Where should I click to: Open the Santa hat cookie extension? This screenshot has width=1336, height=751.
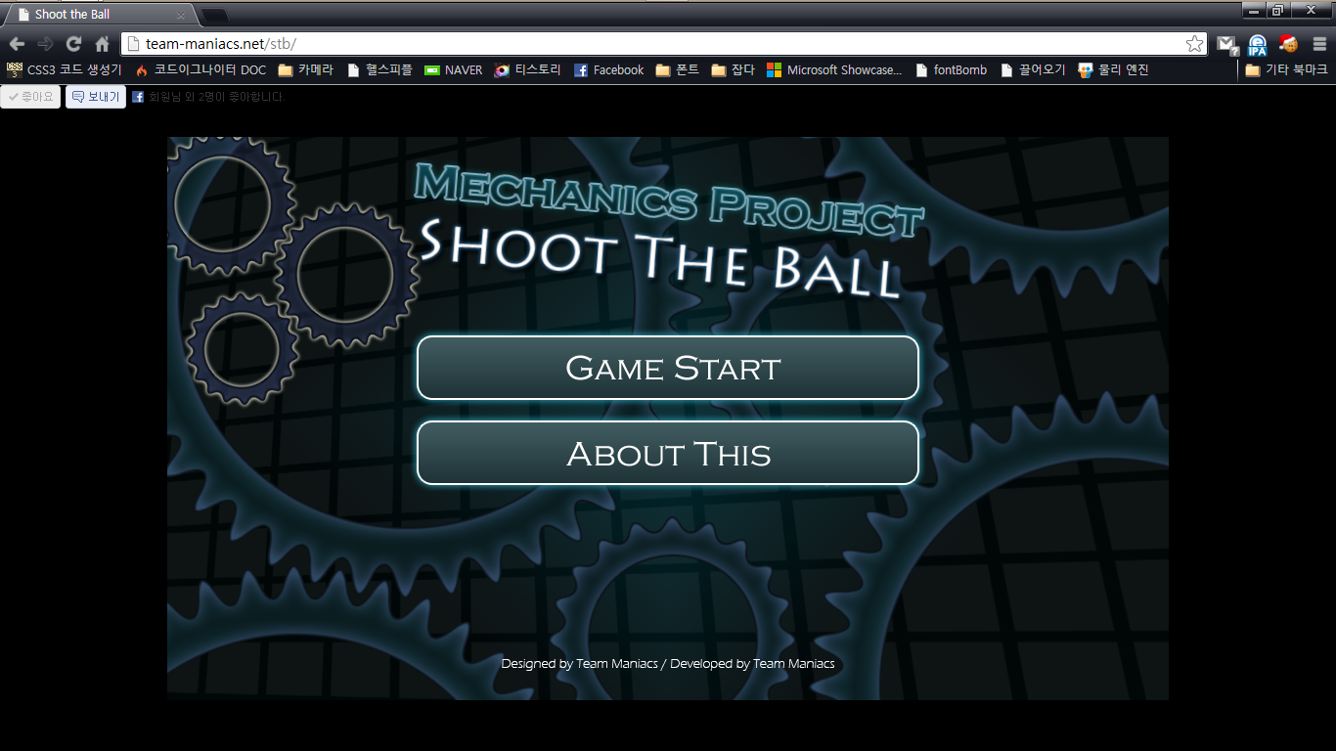click(x=1288, y=44)
